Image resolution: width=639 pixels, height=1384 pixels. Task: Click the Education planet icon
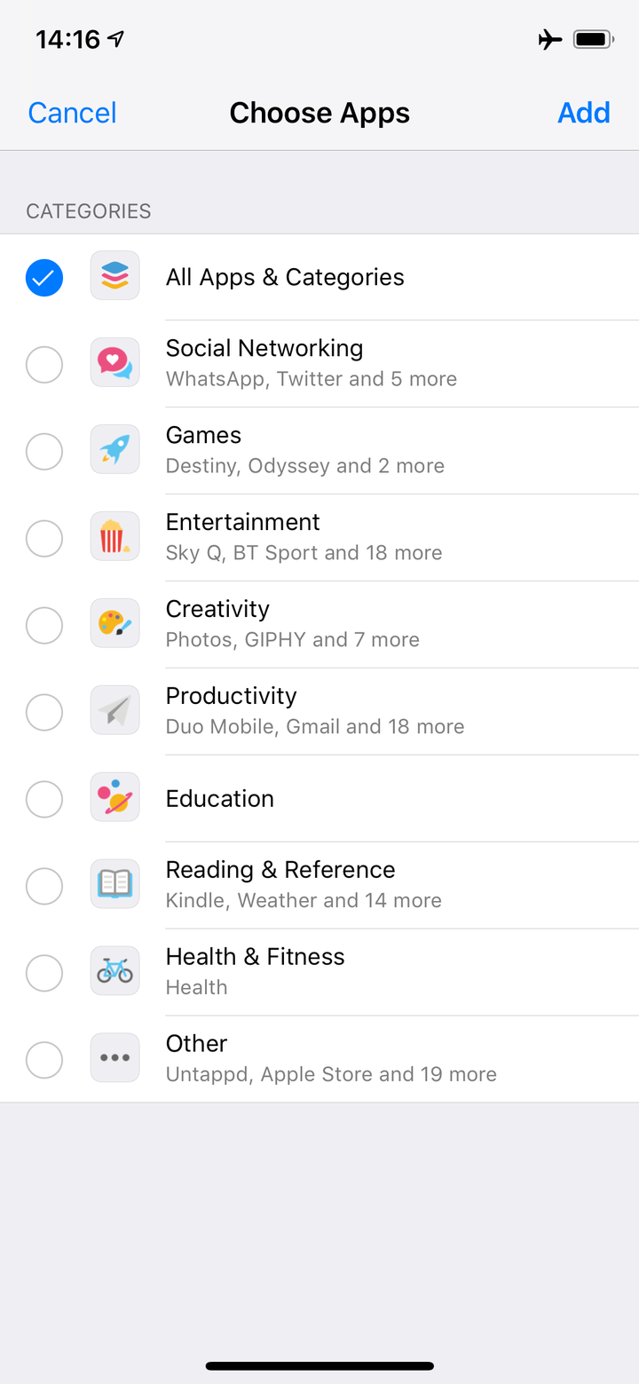(x=115, y=798)
